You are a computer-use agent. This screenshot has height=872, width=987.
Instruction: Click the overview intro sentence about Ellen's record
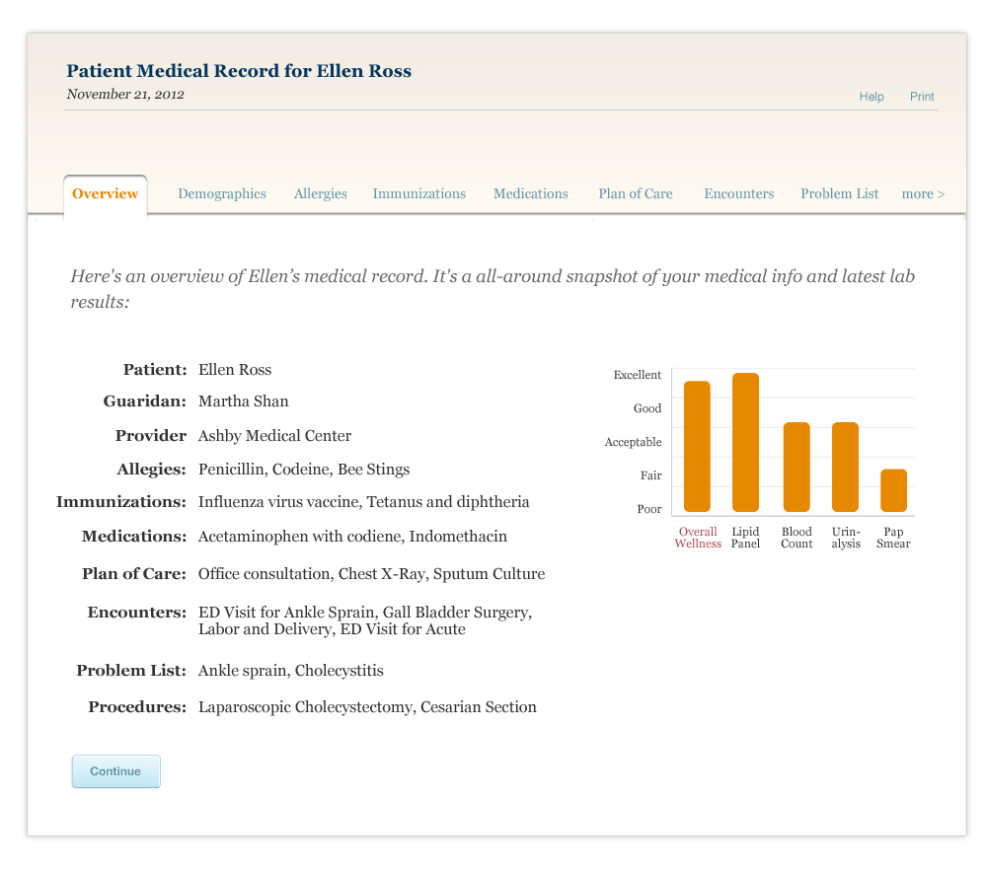[493, 289]
